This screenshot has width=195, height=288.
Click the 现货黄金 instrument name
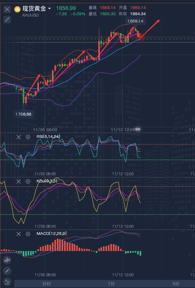(x=34, y=8)
